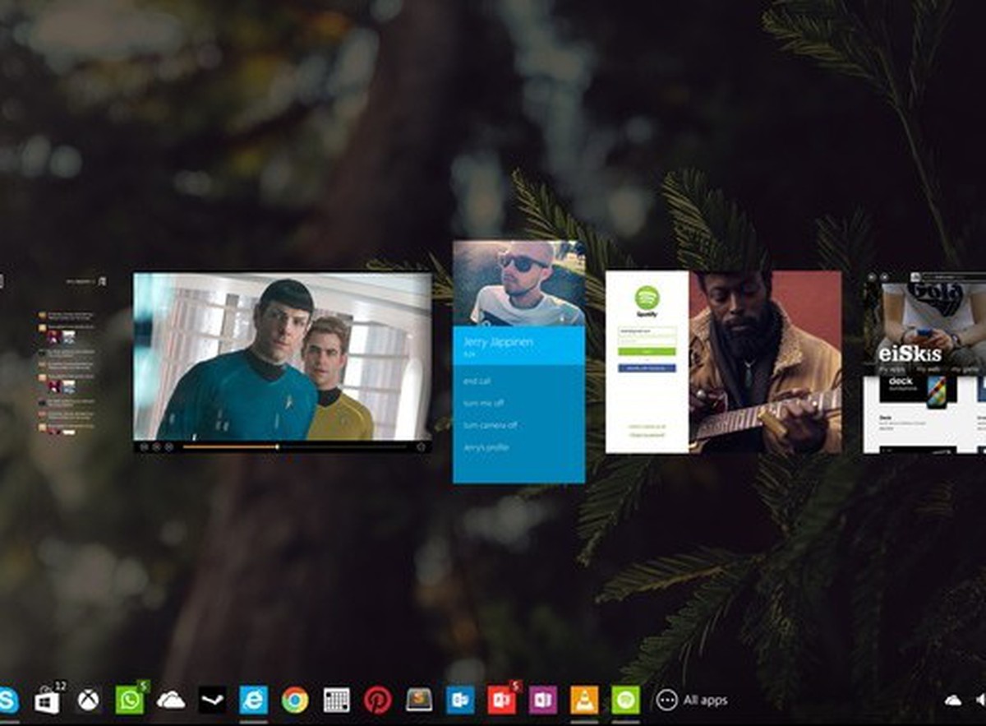The height and width of the screenshot is (726, 986).
Task: Launch Outlook from the taskbar
Action: 460,701
